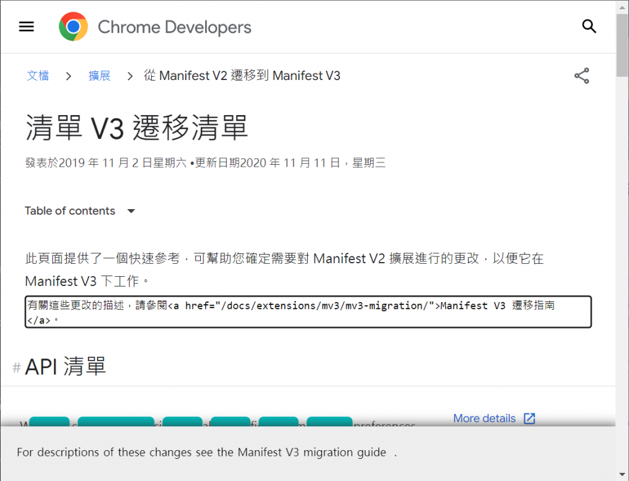Open the hamburger navigation menu
This screenshot has width=629, height=481.
26,26
